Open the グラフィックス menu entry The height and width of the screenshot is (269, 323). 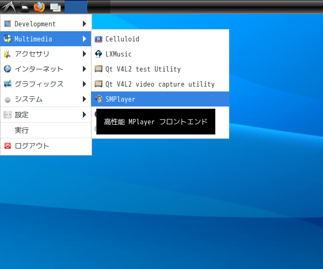(x=46, y=84)
